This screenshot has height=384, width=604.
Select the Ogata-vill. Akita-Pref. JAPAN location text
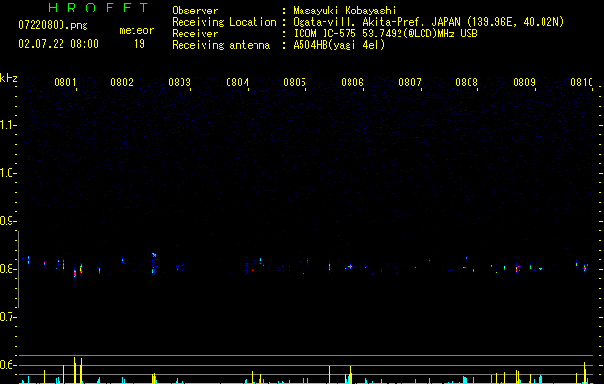point(428,22)
